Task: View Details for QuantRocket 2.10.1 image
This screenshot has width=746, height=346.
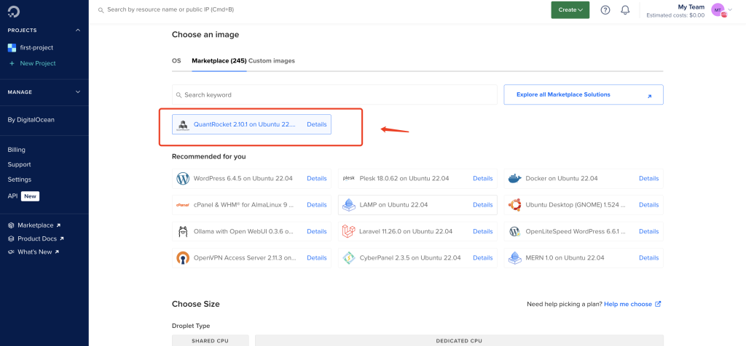Action: click(x=317, y=124)
